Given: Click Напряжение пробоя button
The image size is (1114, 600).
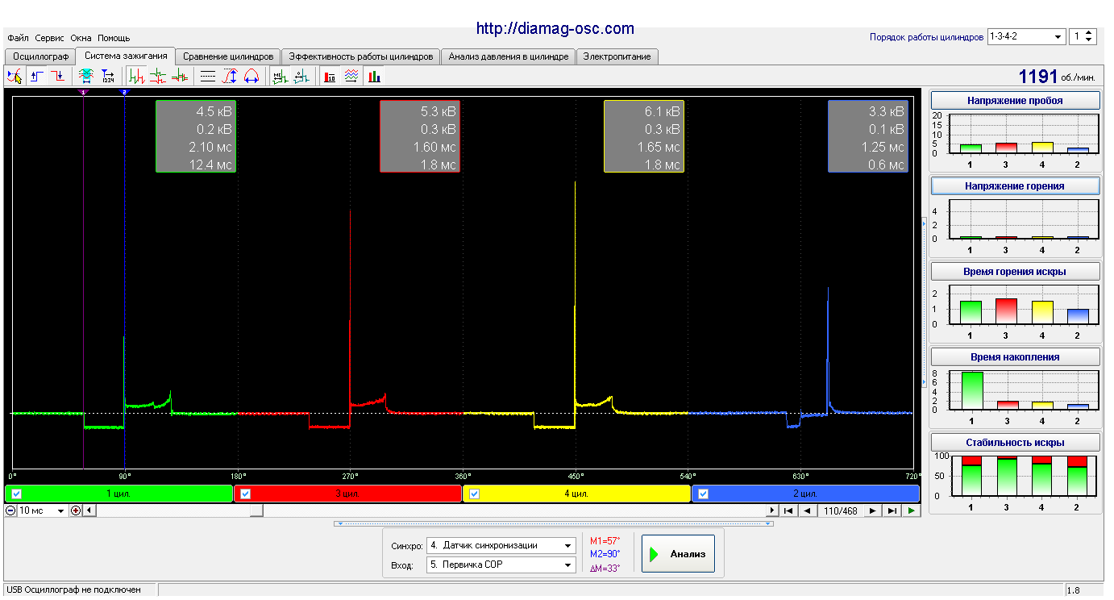Looking at the screenshot, I should [1015, 101].
